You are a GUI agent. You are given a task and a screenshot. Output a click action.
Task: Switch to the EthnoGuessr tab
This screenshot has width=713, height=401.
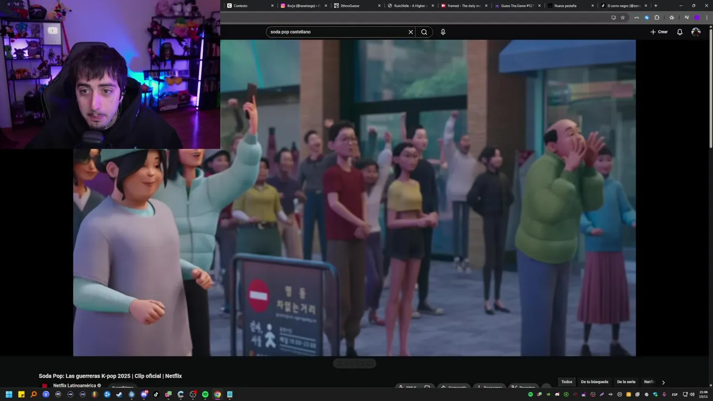356,6
